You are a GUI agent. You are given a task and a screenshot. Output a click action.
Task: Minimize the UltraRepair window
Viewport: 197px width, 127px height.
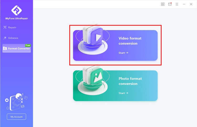[184, 4]
